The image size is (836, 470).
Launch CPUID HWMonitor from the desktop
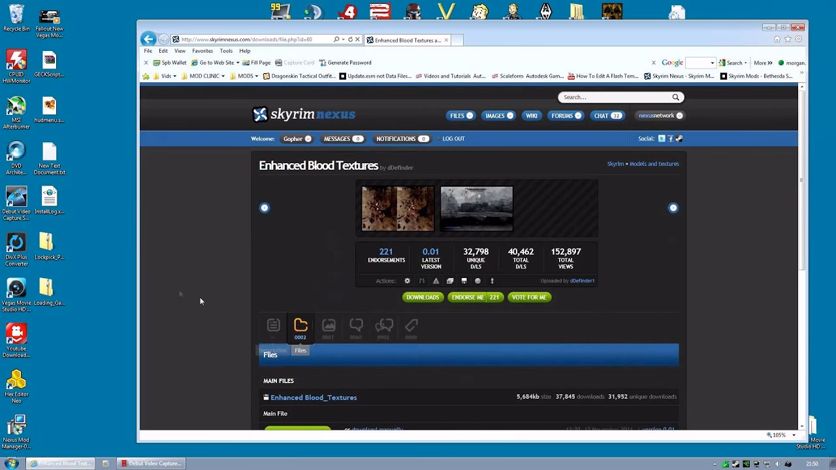(x=16, y=66)
